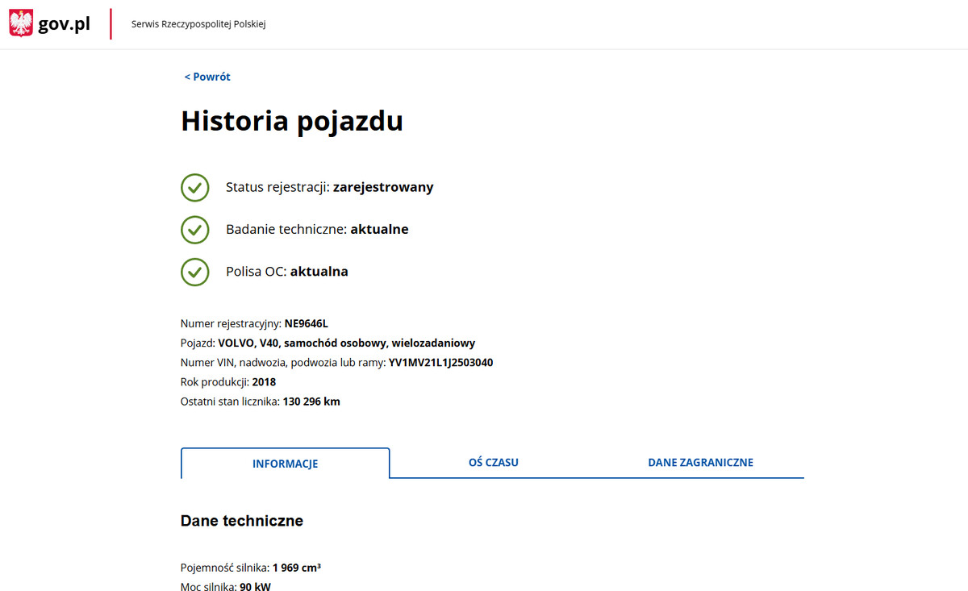Viewport: 968px width, 591px height.
Task: Switch to the OŚ CZASU tab
Action: [x=493, y=462]
